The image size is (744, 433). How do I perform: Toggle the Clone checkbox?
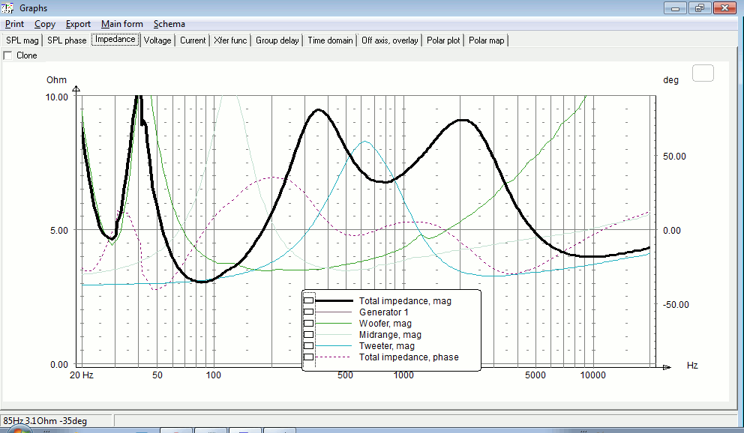click(7, 55)
